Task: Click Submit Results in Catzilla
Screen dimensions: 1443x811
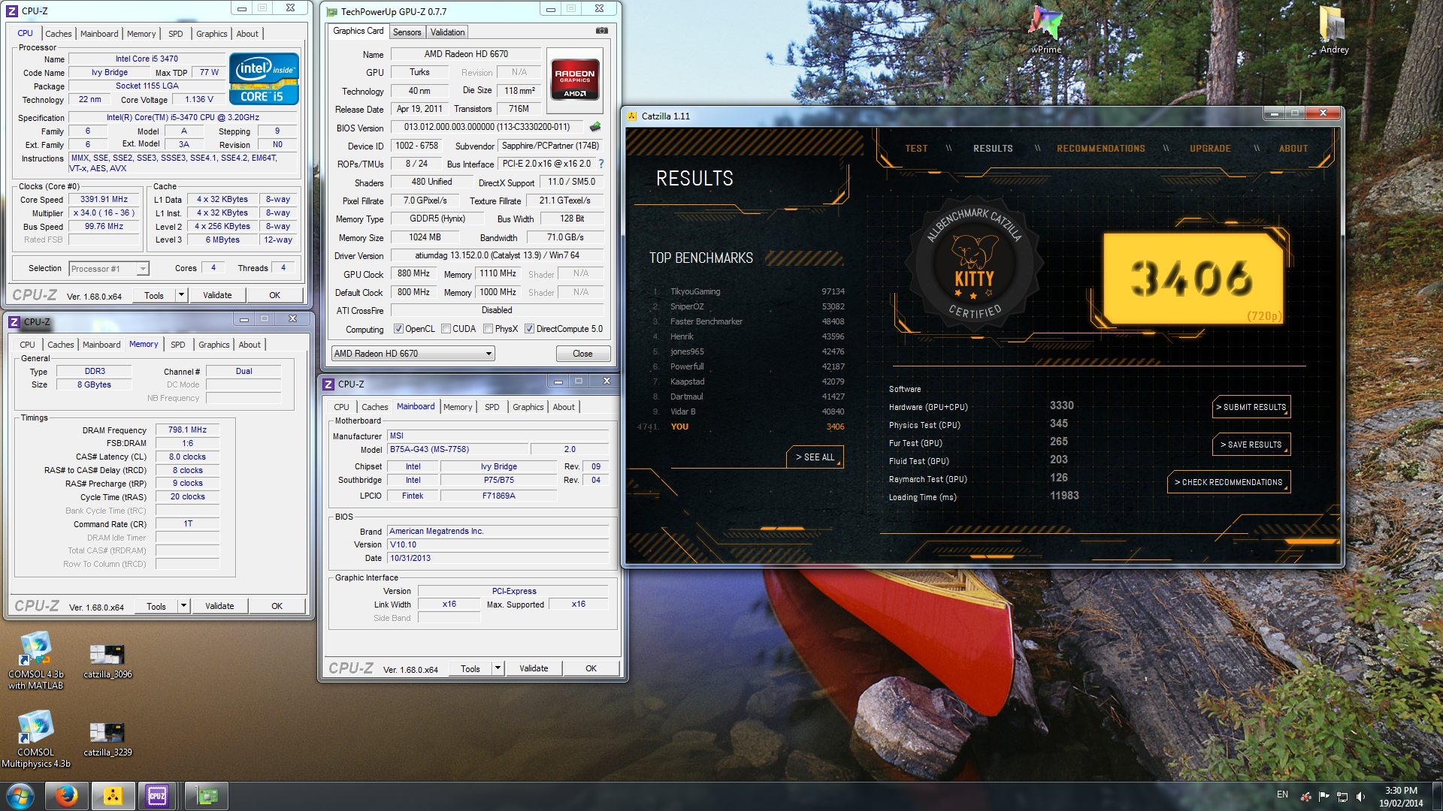Action: pyautogui.click(x=1251, y=407)
